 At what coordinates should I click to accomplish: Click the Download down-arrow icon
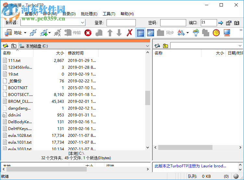119,33
